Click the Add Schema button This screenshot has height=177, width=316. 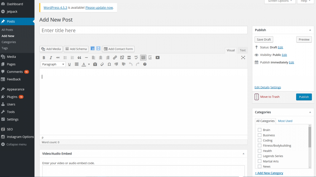pyautogui.click(x=76, y=49)
